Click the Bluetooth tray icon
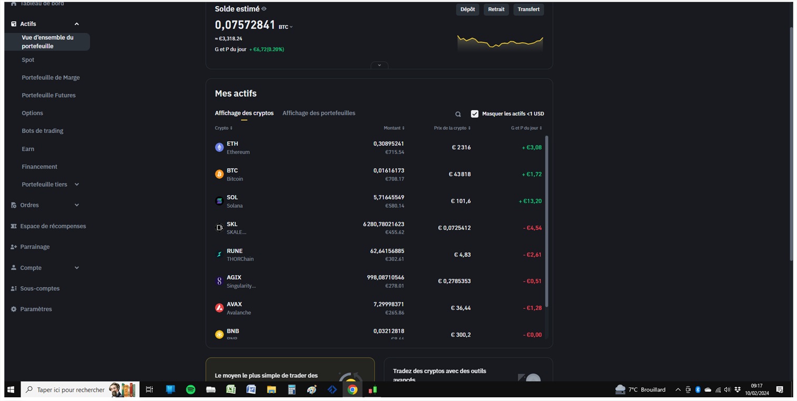 coord(698,390)
